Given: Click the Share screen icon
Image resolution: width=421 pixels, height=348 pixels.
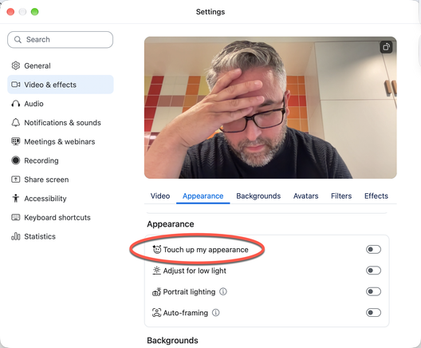Looking at the screenshot, I should (x=16, y=180).
